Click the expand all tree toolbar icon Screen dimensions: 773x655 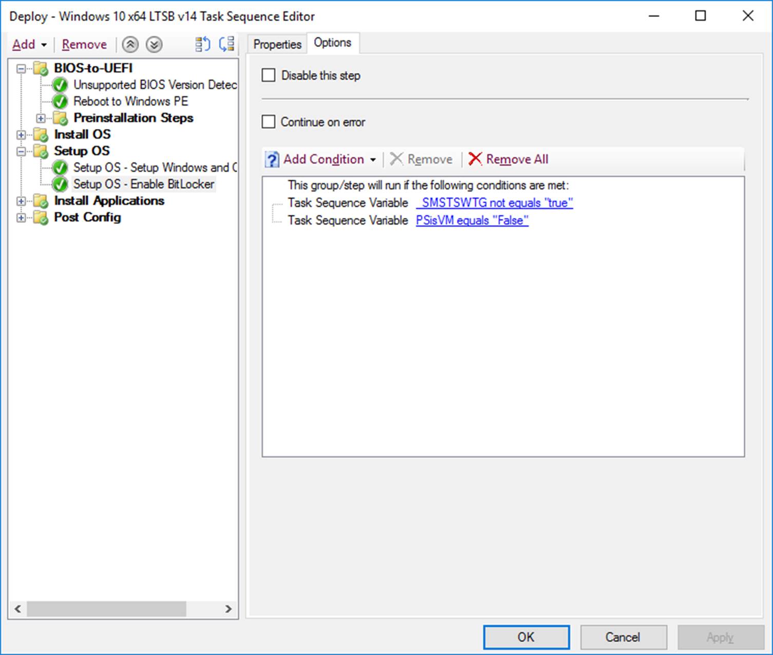[203, 45]
